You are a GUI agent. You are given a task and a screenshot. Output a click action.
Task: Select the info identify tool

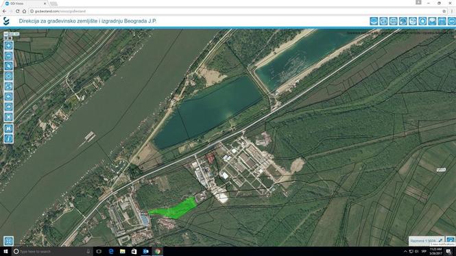point(8,138)
